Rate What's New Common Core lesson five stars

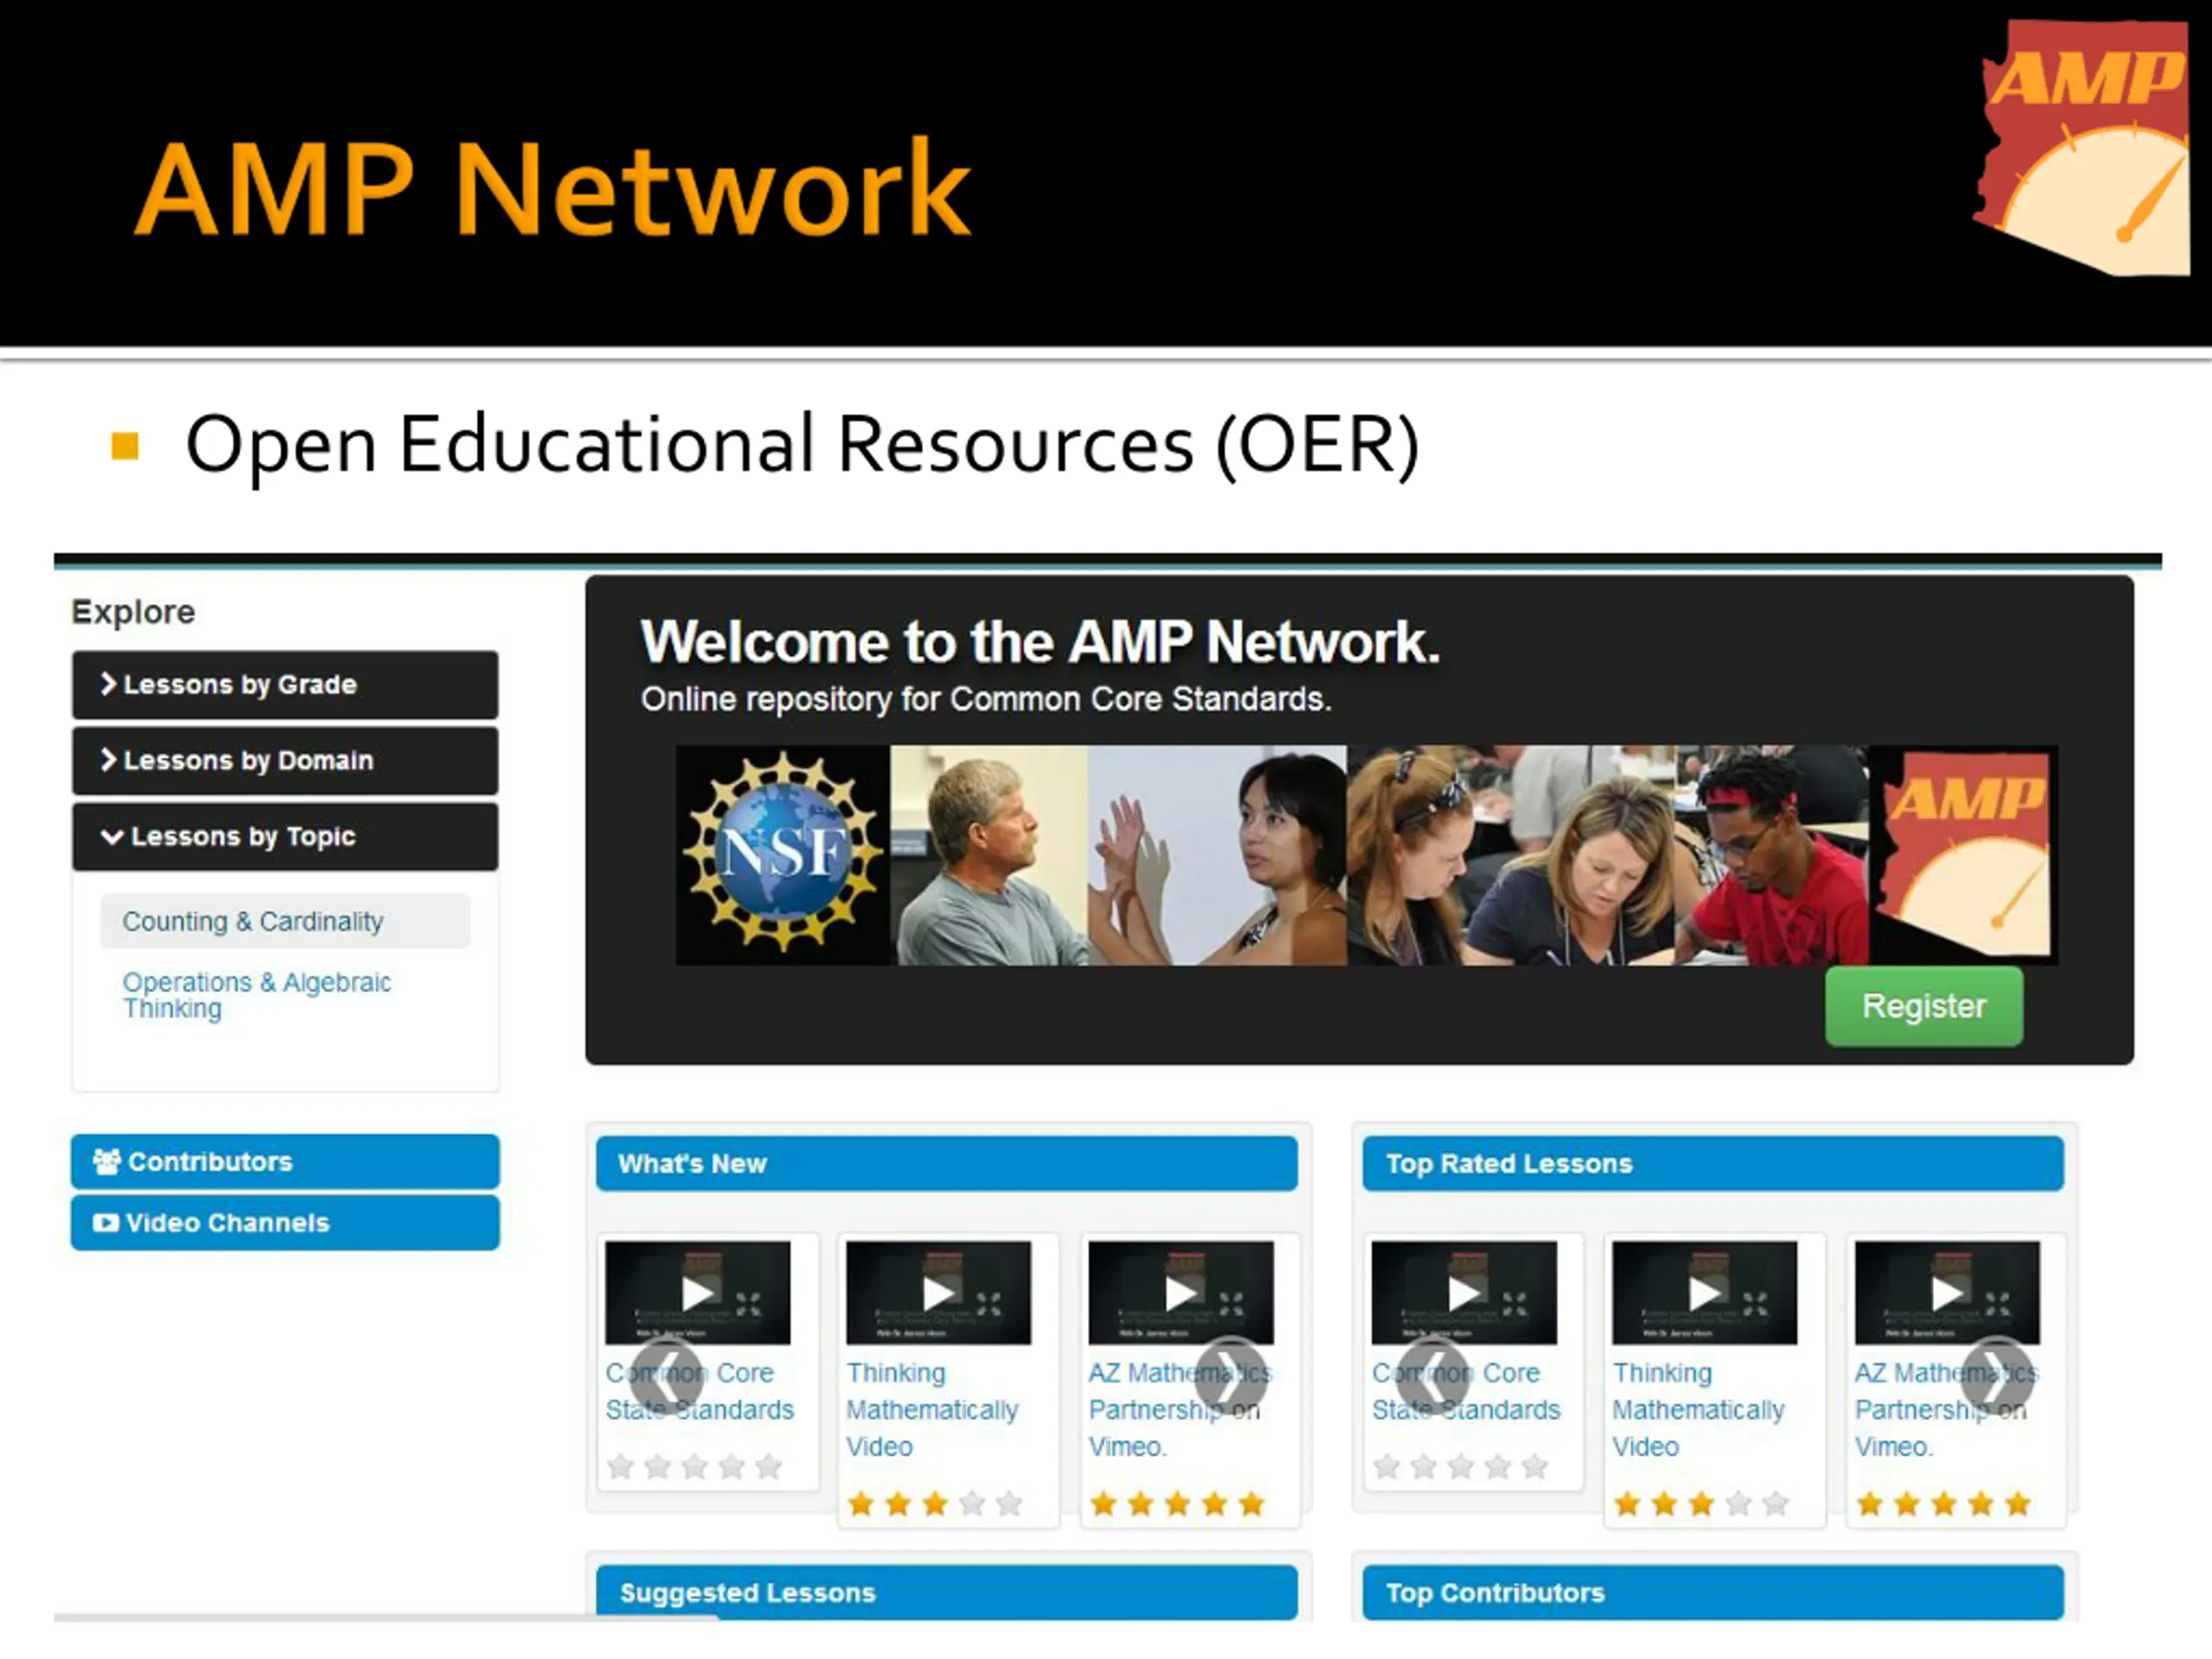[x=768, y=1467]
